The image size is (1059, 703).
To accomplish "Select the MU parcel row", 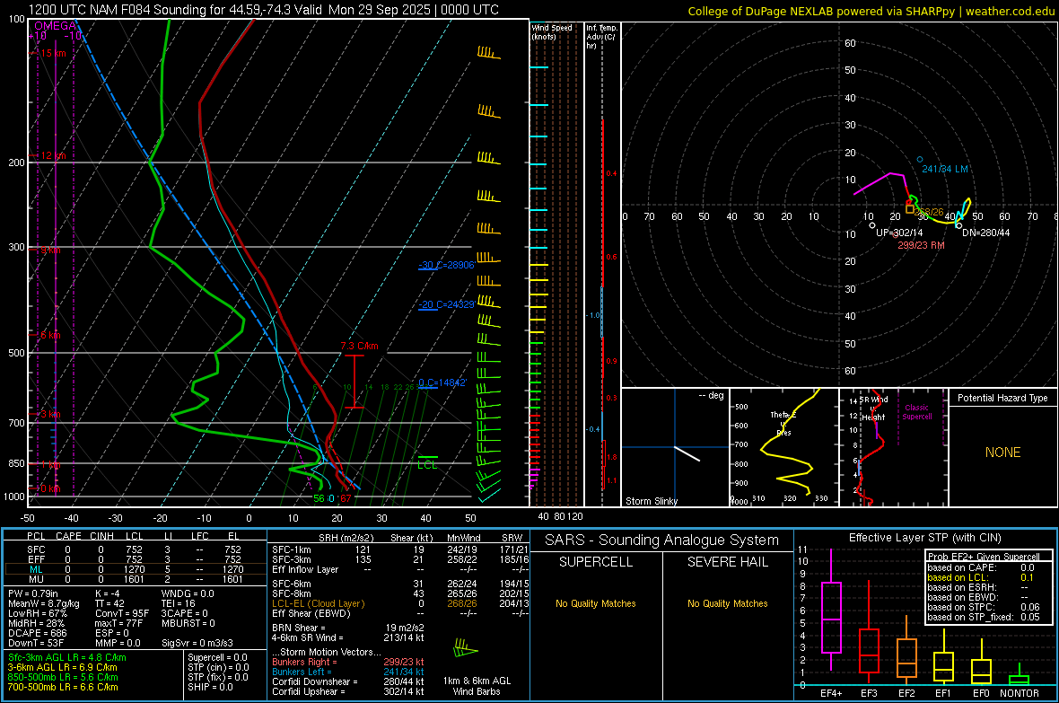I will (136, 578).
